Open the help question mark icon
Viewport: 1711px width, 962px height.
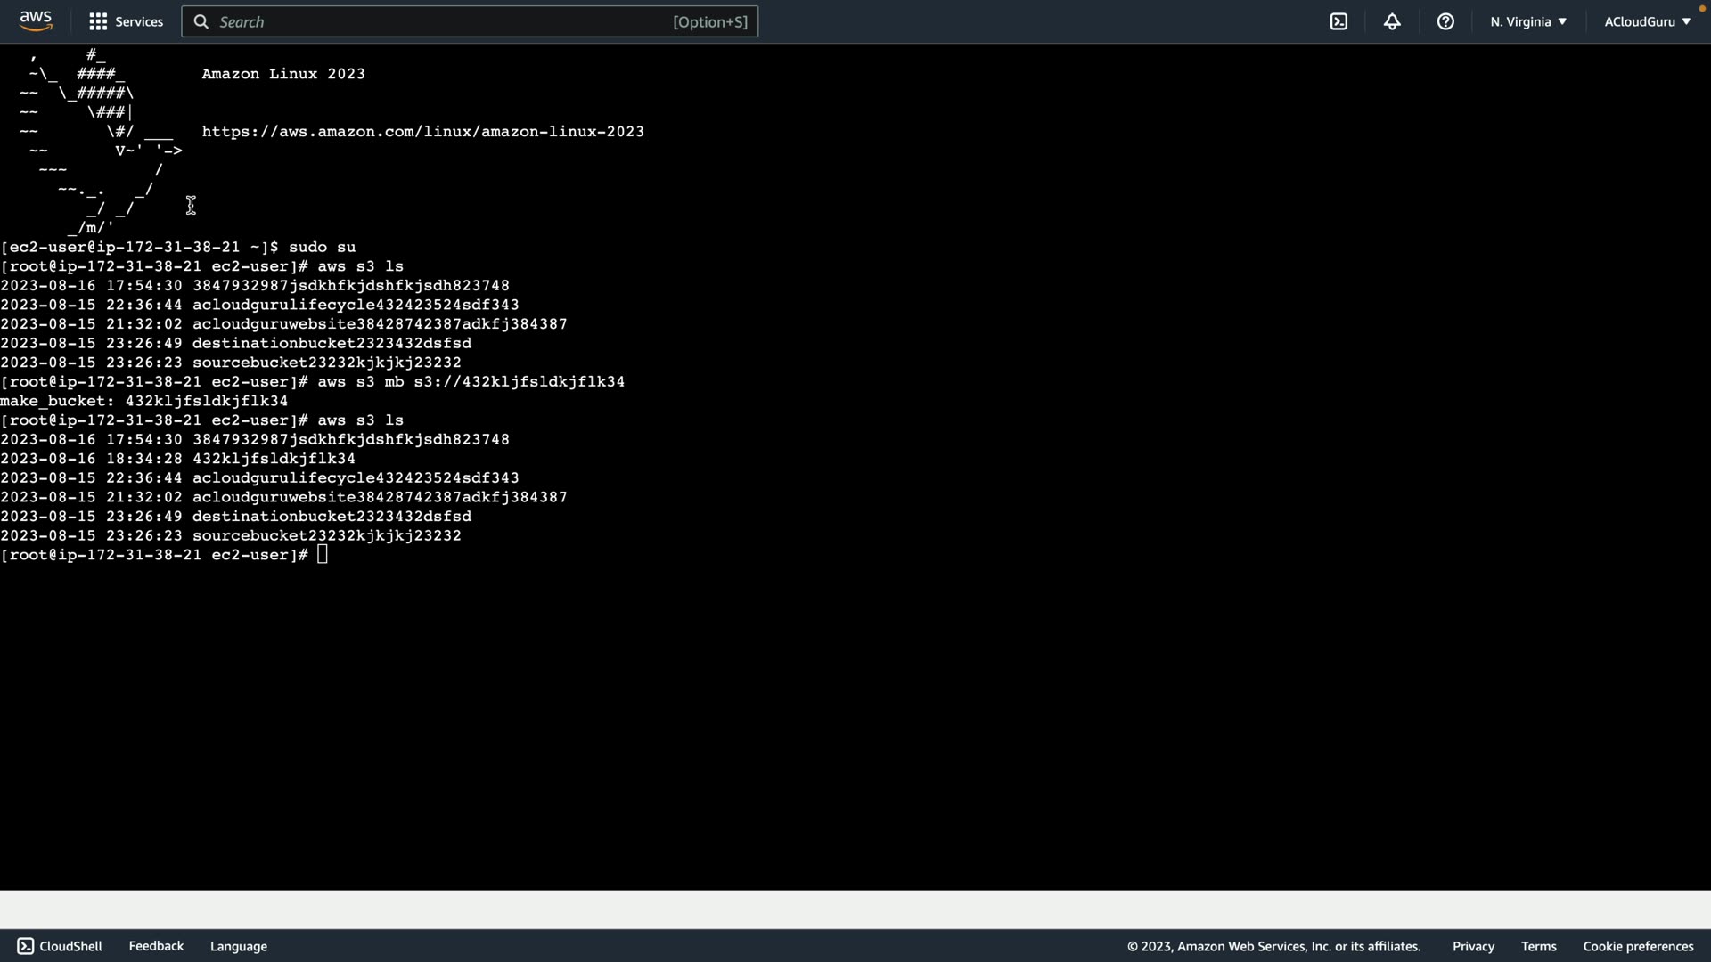click(x=1445, y=21)
